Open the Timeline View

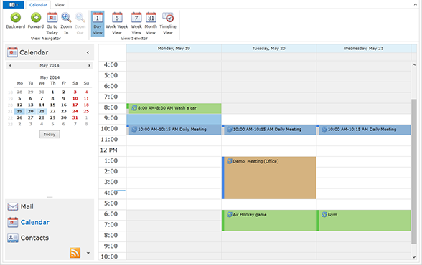click(168, 24)
